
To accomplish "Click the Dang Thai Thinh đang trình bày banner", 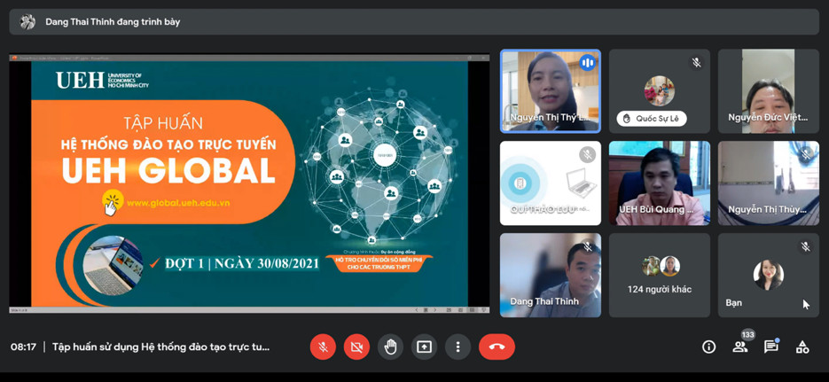I will 113,21.
